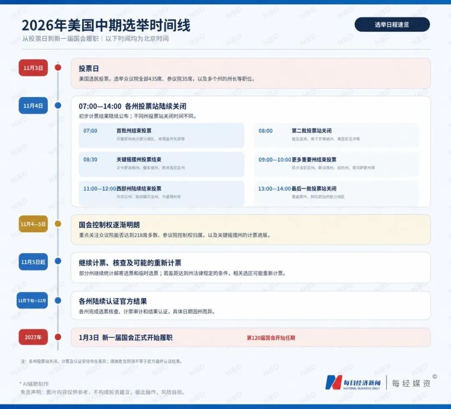
Task: Click the line mentioning 218席多数
Action: [x=175, y=235]
